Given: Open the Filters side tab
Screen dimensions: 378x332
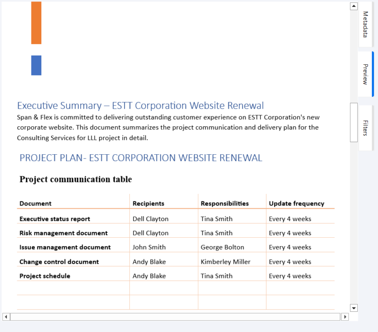Looking at the screenshot, I should (365, 128).
